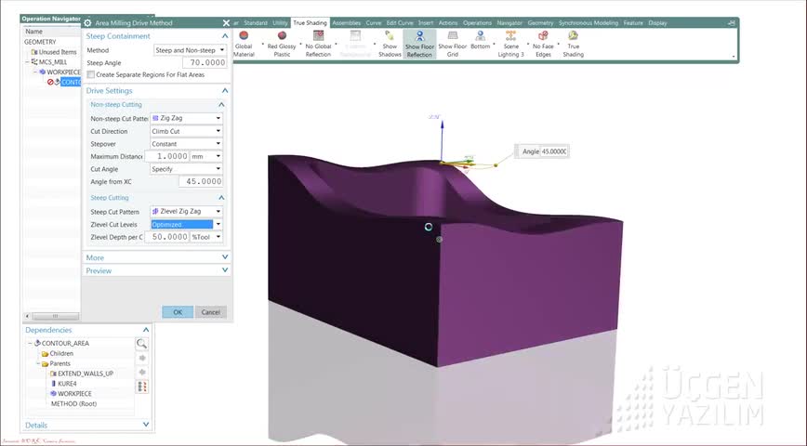
Task: Click the No Global Reflection icon
Action: [x=319, y=35]
